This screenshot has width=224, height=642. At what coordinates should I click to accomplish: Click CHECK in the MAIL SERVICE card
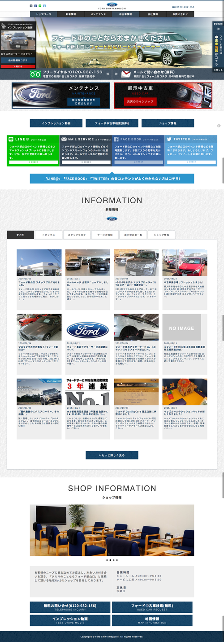point(86,162)
